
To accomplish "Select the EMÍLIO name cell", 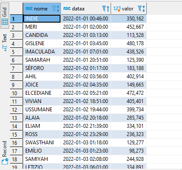I will [42, 151].
